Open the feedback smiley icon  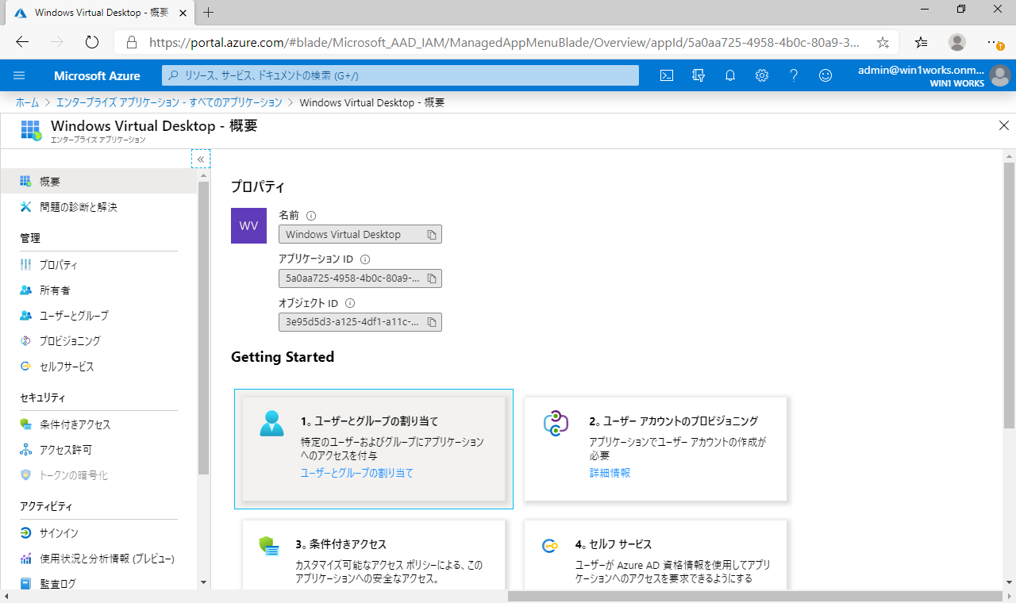(x=825, y=75)
